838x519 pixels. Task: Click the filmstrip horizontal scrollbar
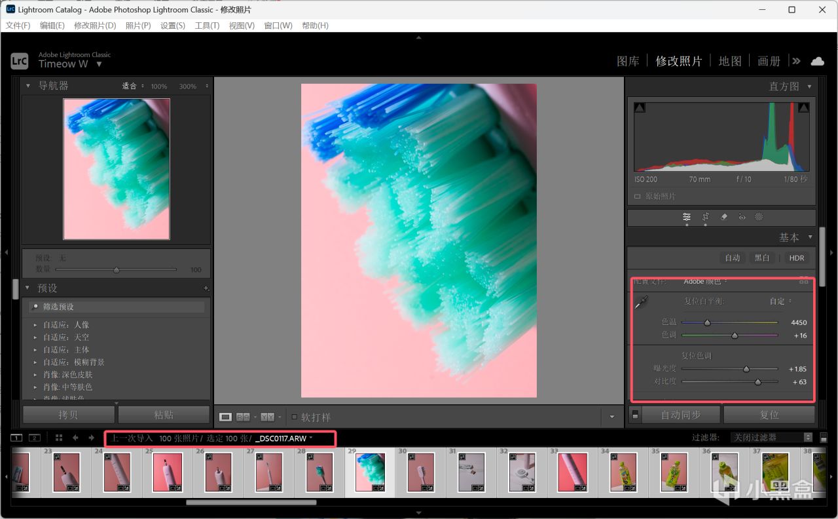click(251, 503)
